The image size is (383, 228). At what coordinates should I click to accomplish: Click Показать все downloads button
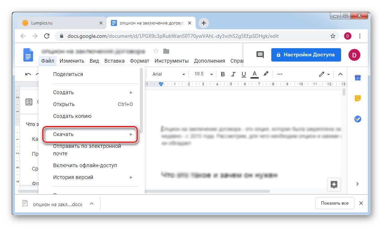[x=334, y=203]
